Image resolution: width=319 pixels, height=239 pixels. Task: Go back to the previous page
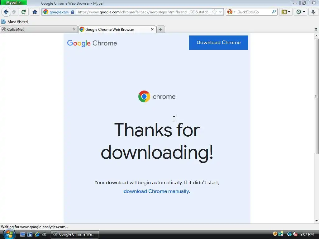coord(6,12)
